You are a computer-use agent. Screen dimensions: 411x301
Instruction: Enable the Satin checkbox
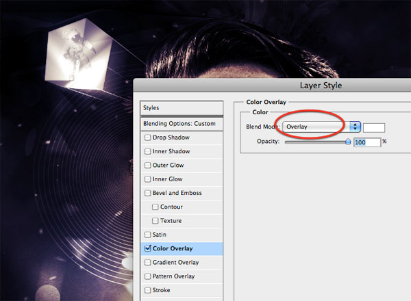(x=147, y=235)
